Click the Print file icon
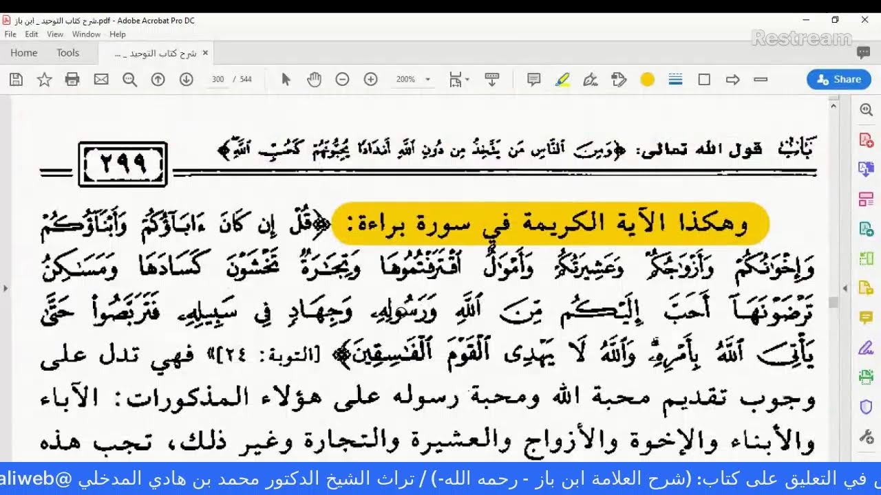The image size is (881, 495). coord(72,80)
